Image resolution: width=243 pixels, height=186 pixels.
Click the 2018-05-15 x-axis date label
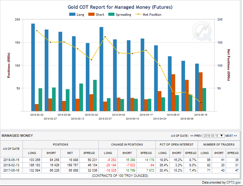click(x=201, y=115)
